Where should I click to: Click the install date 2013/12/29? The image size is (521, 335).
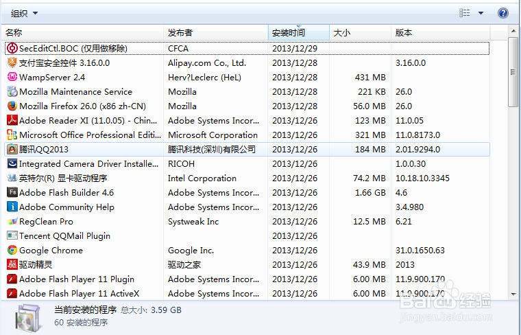[x=295, y=49]
